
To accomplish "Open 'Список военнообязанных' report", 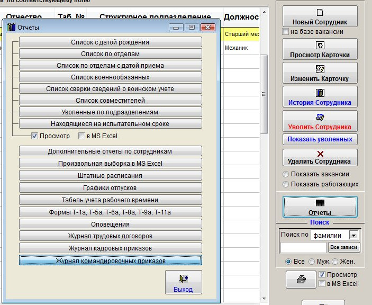I will coord(111,77).
